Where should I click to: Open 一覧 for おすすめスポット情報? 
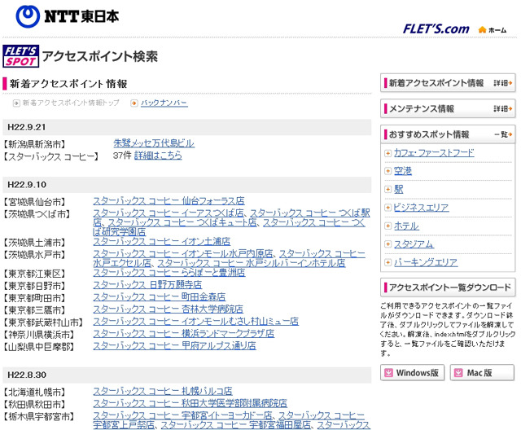[503, 134]
